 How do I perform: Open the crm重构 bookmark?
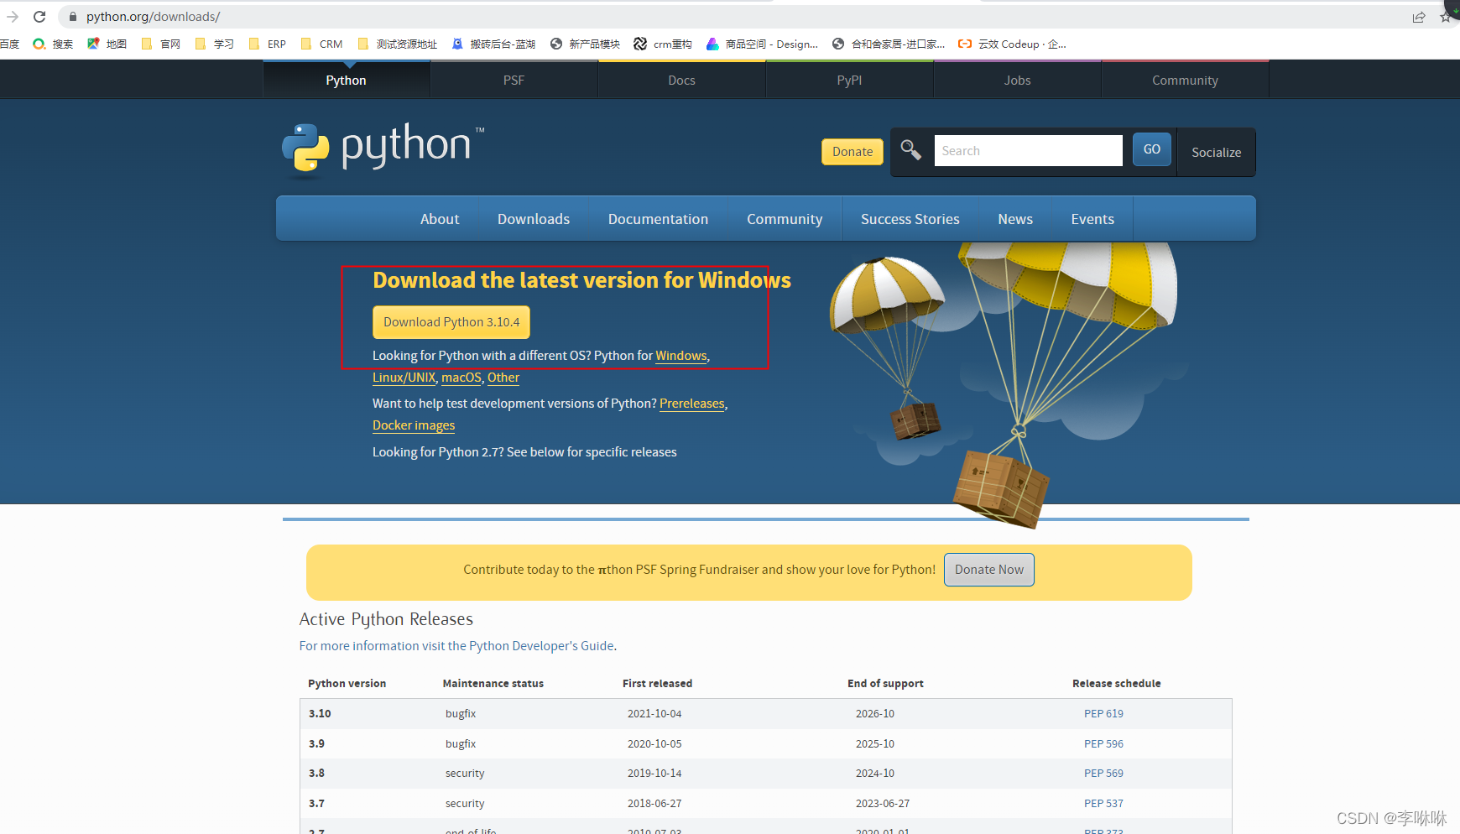pyautogui.click(x=663, y=44)
